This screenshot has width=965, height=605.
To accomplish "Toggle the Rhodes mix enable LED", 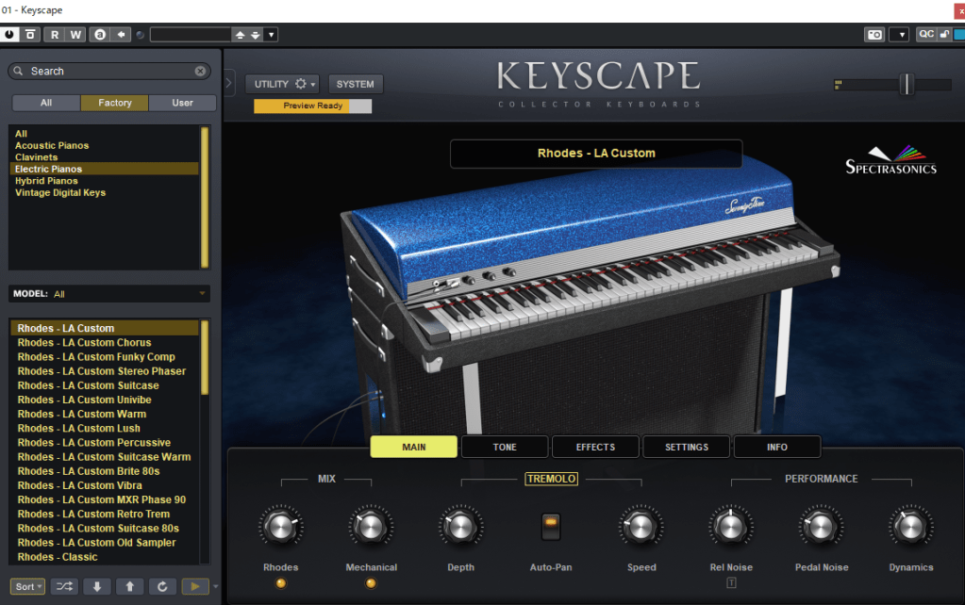I will click(280, 583).
